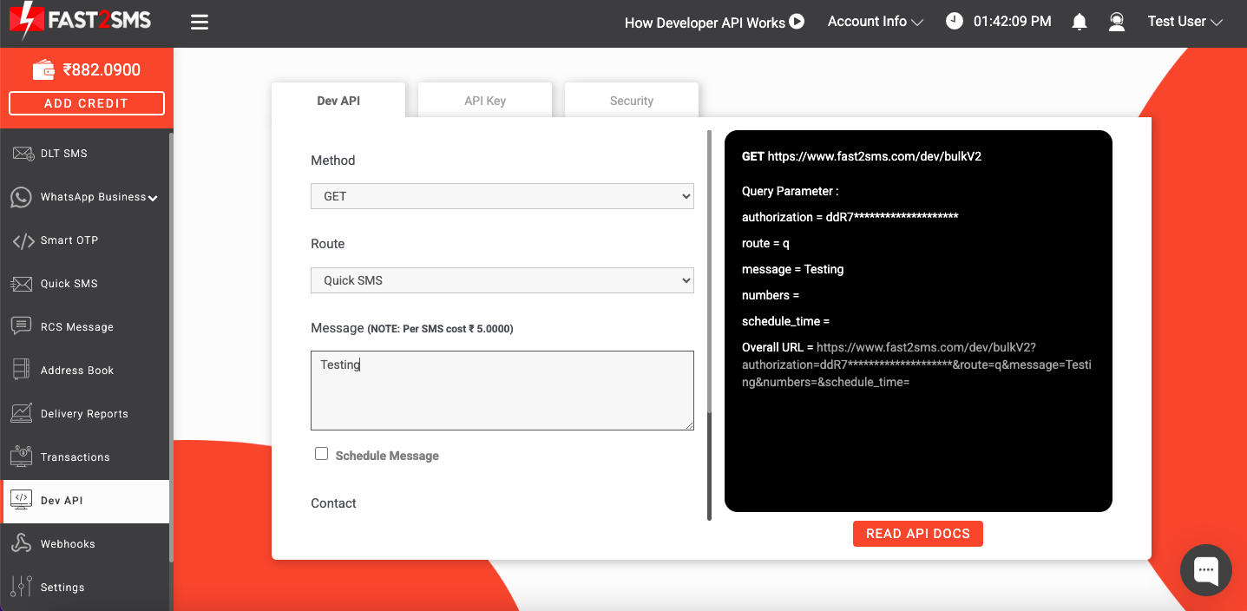Expand the Account Info menu
1247x611 pixels.
click(875, 22)
